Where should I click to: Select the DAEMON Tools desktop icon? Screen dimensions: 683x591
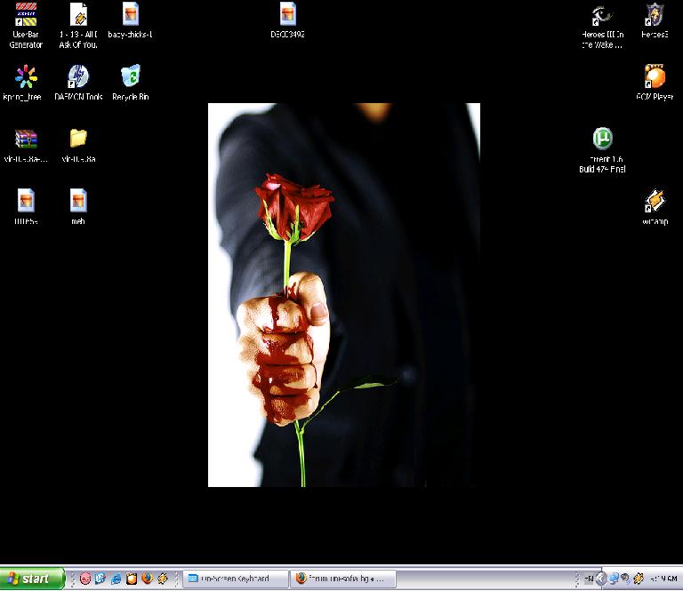pyautogui.click(x=78, y=77)
